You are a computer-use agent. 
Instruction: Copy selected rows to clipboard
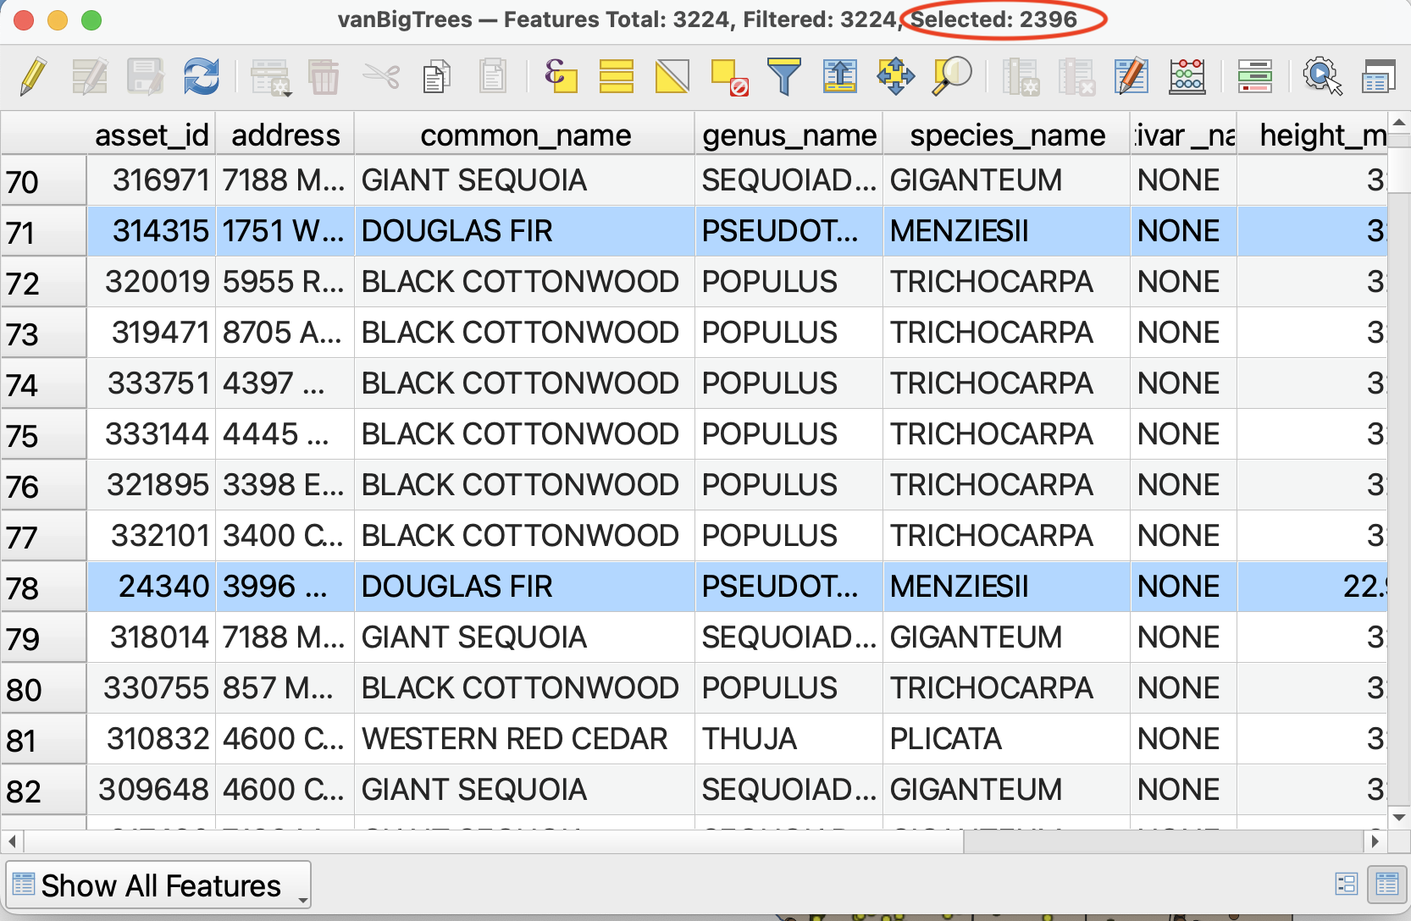pyautogui.click(x=436, y=76)
